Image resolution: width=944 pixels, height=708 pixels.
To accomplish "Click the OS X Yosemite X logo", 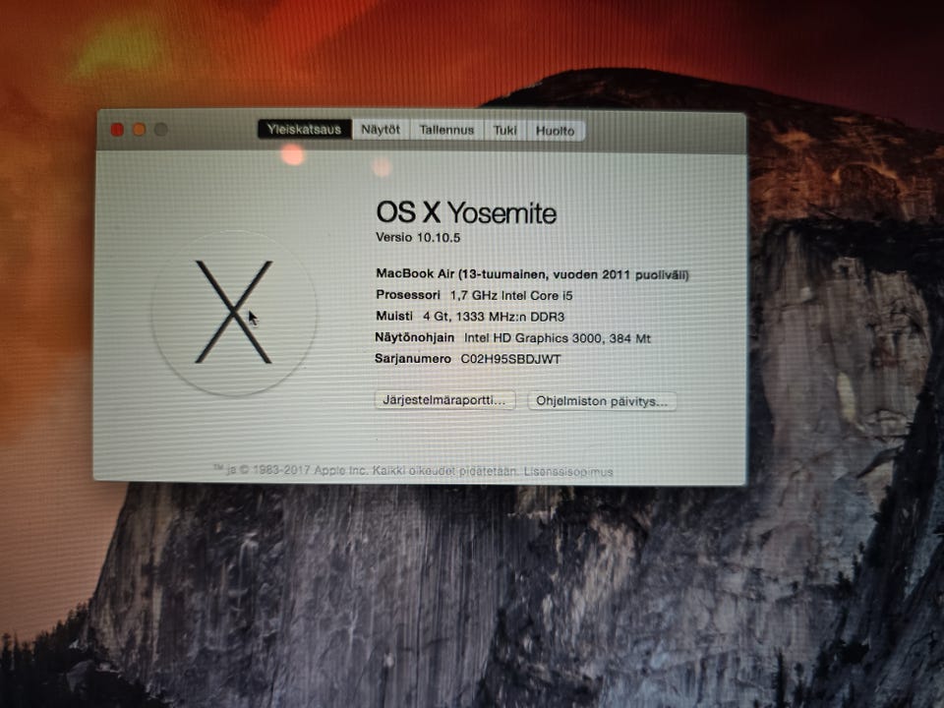I will coord(234,313).
